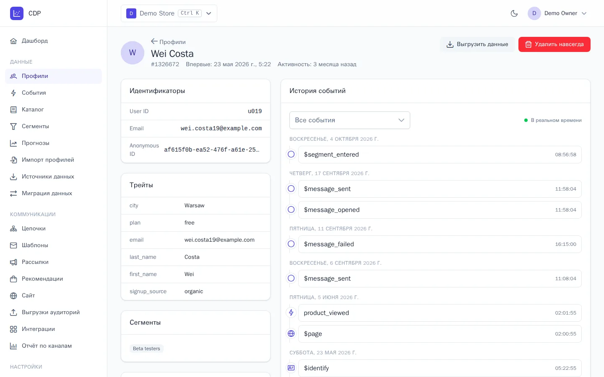Click the city trait value Warsaw
This screenshot has width=604, height=377.
[x=195, y=206]
